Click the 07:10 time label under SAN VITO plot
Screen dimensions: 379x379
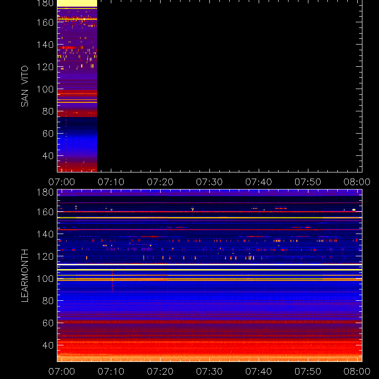pyautogui.click(x=111, y=182)
